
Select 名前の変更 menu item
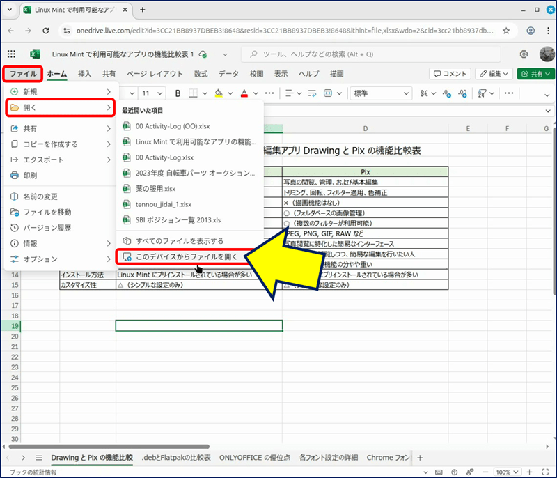click(61, 196)
